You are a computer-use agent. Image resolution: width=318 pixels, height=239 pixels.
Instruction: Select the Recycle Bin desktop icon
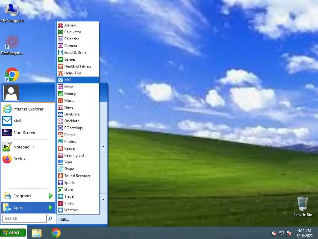[x=302, y=207]
